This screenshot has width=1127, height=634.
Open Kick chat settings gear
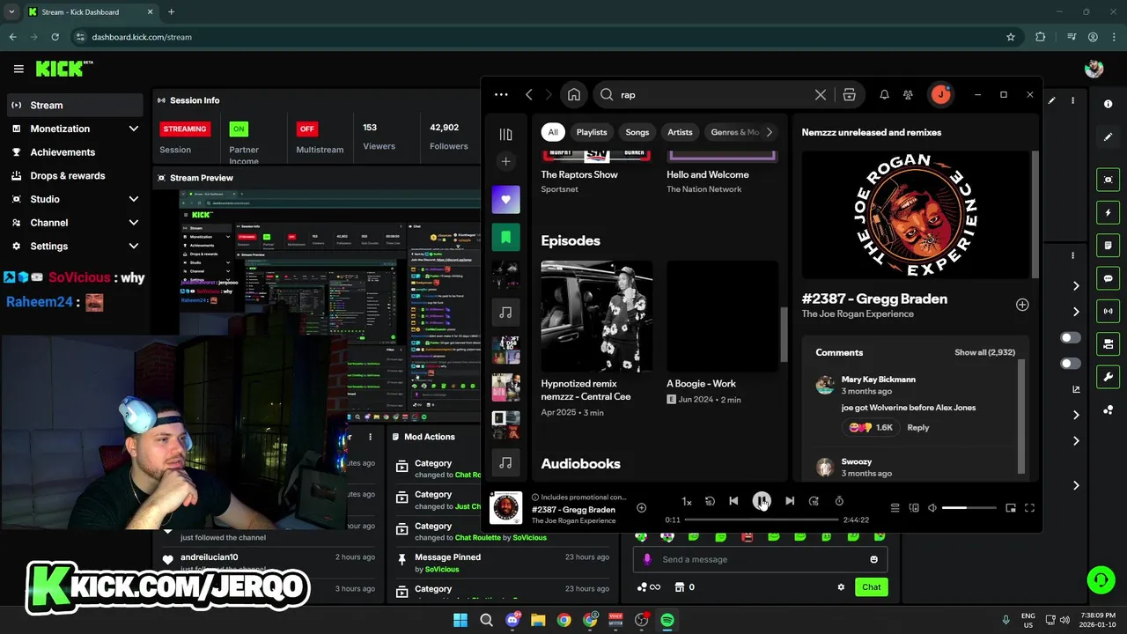click(841, 587)
